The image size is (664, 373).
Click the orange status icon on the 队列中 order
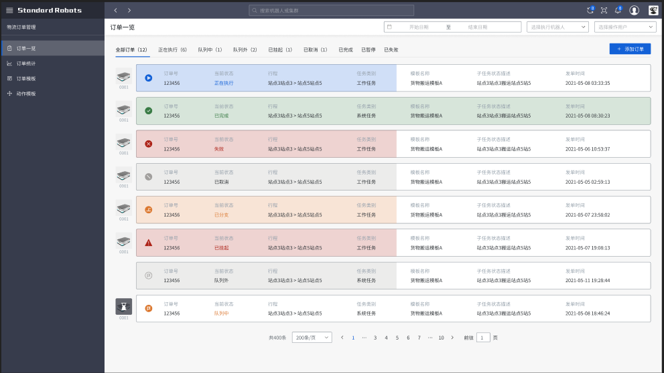pyautogui.click(x=149, y=308)
